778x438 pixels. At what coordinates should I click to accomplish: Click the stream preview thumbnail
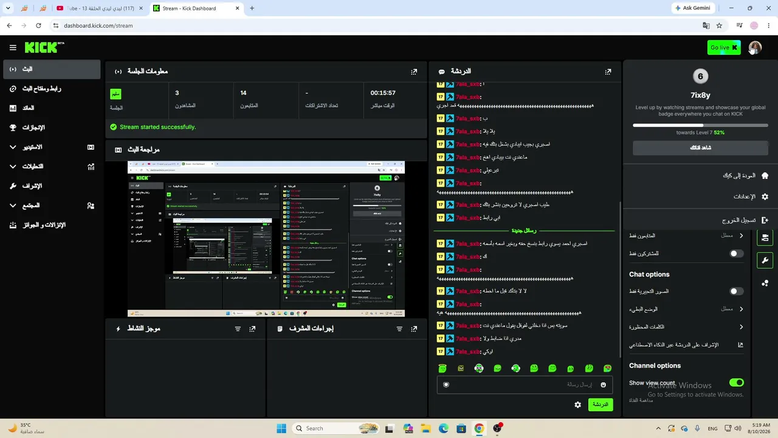coord(266,238)
